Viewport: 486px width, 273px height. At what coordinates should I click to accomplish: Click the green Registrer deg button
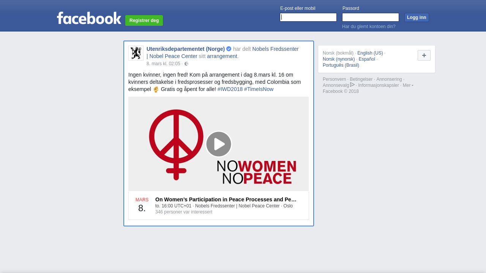tap(144, 20)
